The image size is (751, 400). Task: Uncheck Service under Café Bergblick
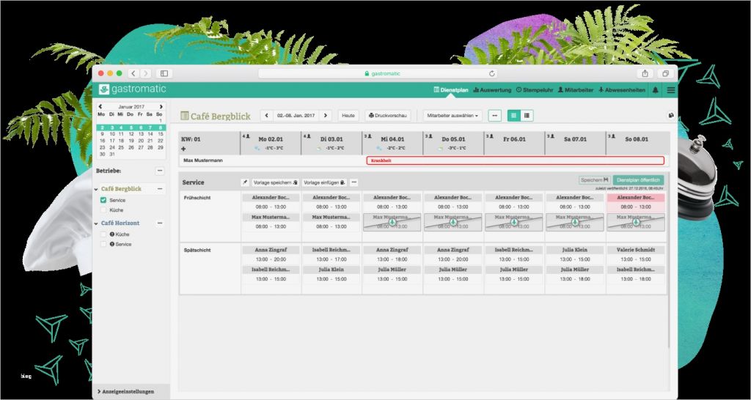pos(103,200)
